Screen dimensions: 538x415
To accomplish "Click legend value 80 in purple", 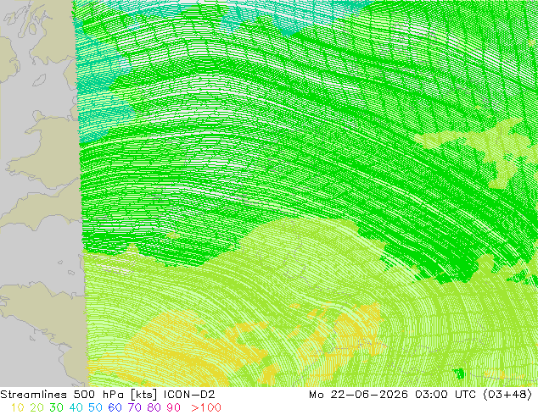I will [x=154, y=407].
